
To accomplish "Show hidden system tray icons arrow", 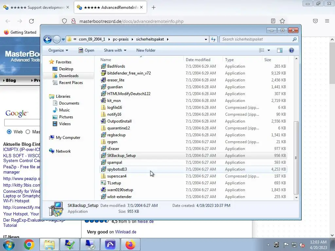I will pyautogui.click(x=268, y=245).
